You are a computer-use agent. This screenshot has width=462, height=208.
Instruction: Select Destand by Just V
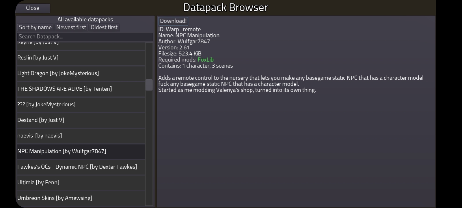81,120
